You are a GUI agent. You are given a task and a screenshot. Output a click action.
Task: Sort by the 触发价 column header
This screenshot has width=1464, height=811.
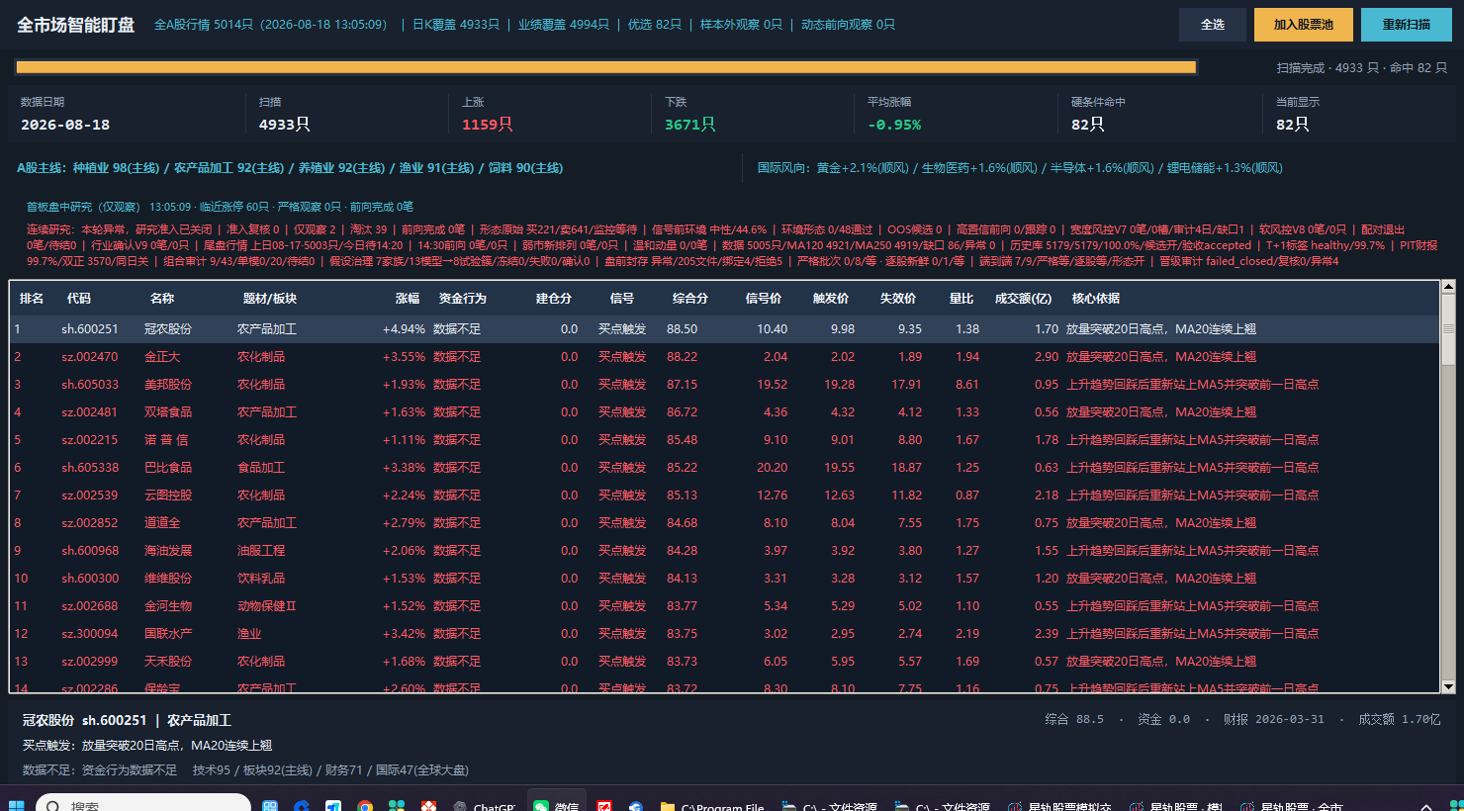coord(831,298)
